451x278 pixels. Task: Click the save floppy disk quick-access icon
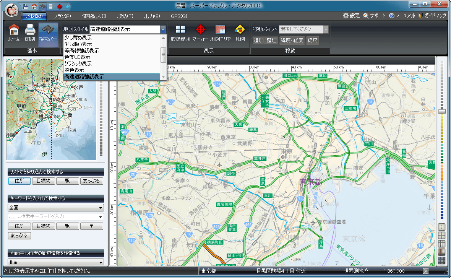point(26,6)
